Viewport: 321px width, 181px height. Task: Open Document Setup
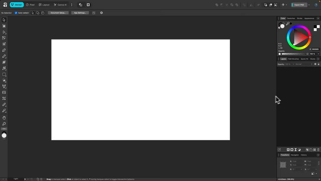(58, 13)
